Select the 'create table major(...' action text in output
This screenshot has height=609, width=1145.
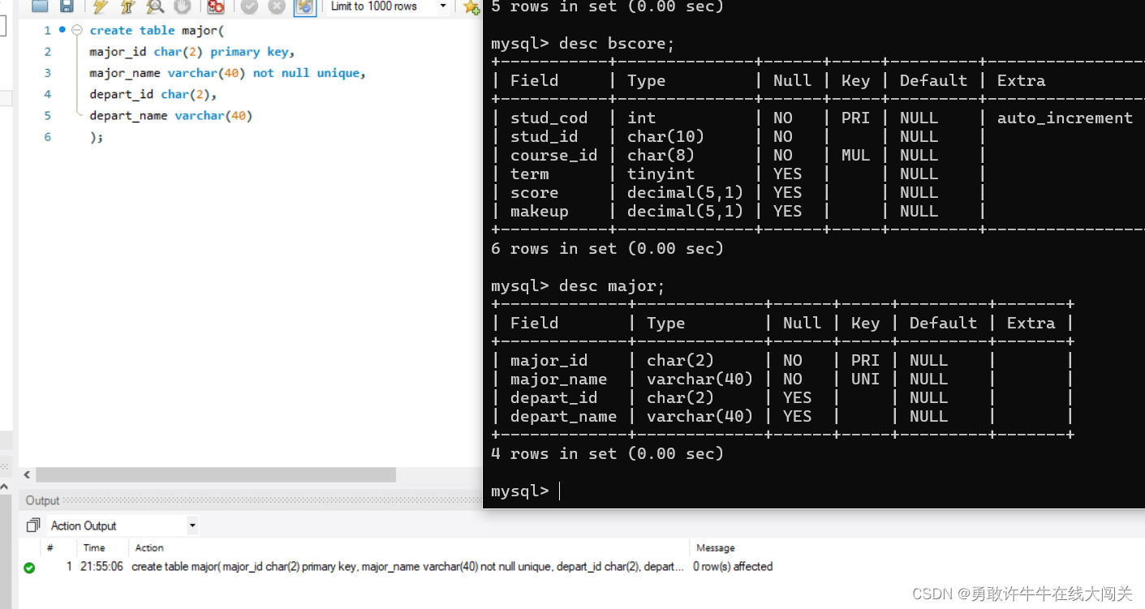(x=407, y=567)
